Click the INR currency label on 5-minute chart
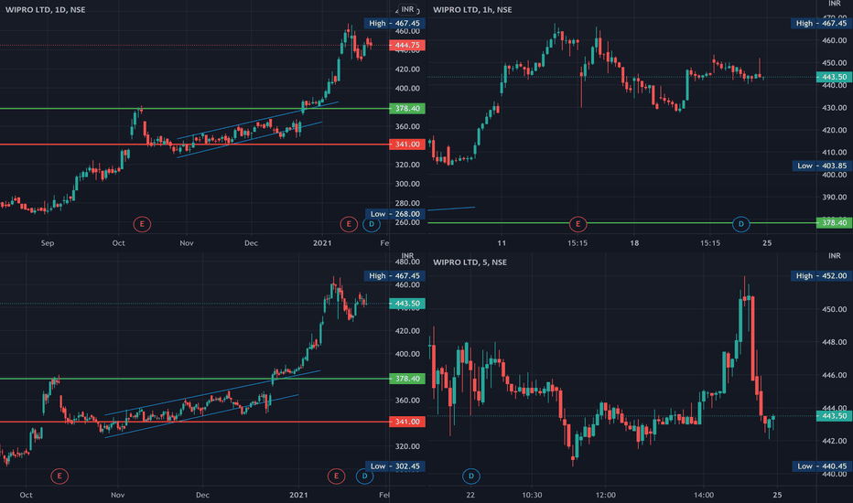This screenshot has height=503, width=853. pyautogui.click(x=835, y=255)
